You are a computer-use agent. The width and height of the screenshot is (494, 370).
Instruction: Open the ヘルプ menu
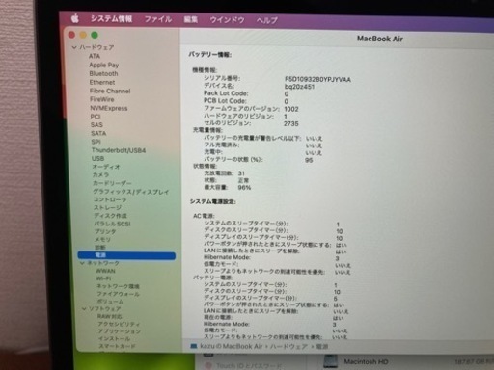pyautogui.click(x=266, y=20)
